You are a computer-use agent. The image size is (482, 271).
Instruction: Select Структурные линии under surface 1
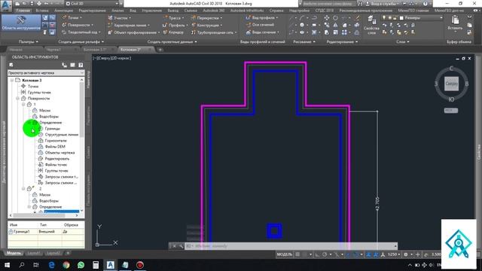tap(62, 135)
